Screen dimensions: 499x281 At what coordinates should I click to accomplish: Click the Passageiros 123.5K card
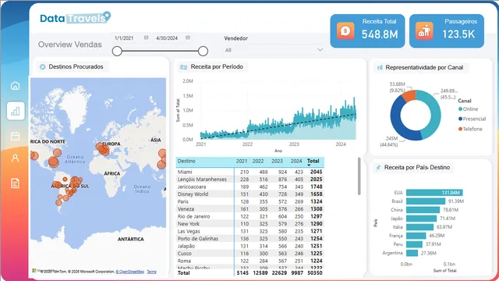[447, 31]
